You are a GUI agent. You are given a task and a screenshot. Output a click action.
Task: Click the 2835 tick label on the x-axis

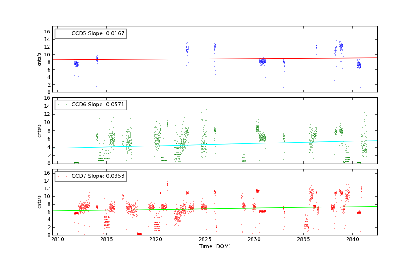coord(303,239)
